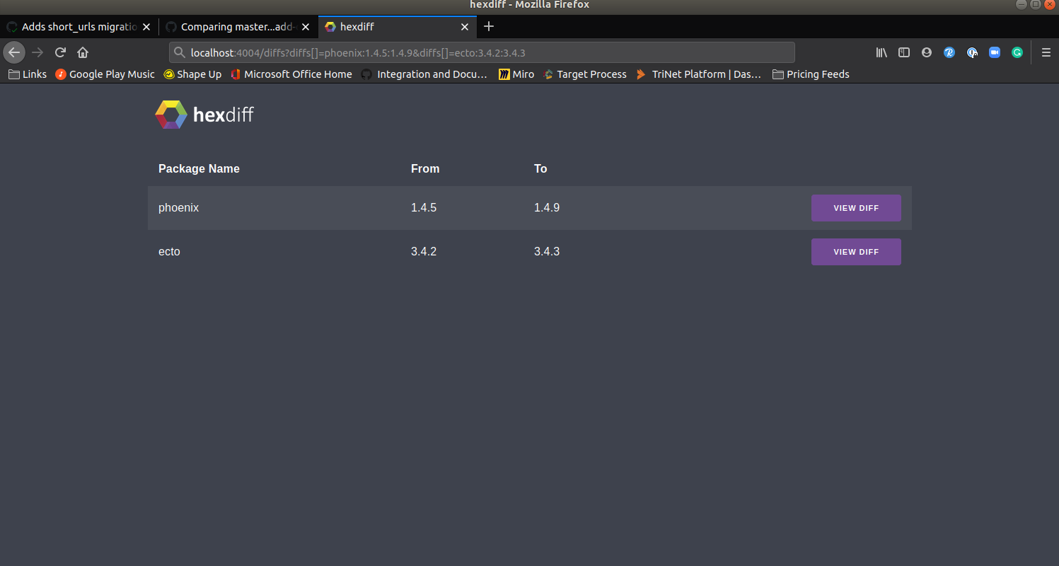Open the Target Process bookmark
The image size is (1059, 566).
(585, 74)
